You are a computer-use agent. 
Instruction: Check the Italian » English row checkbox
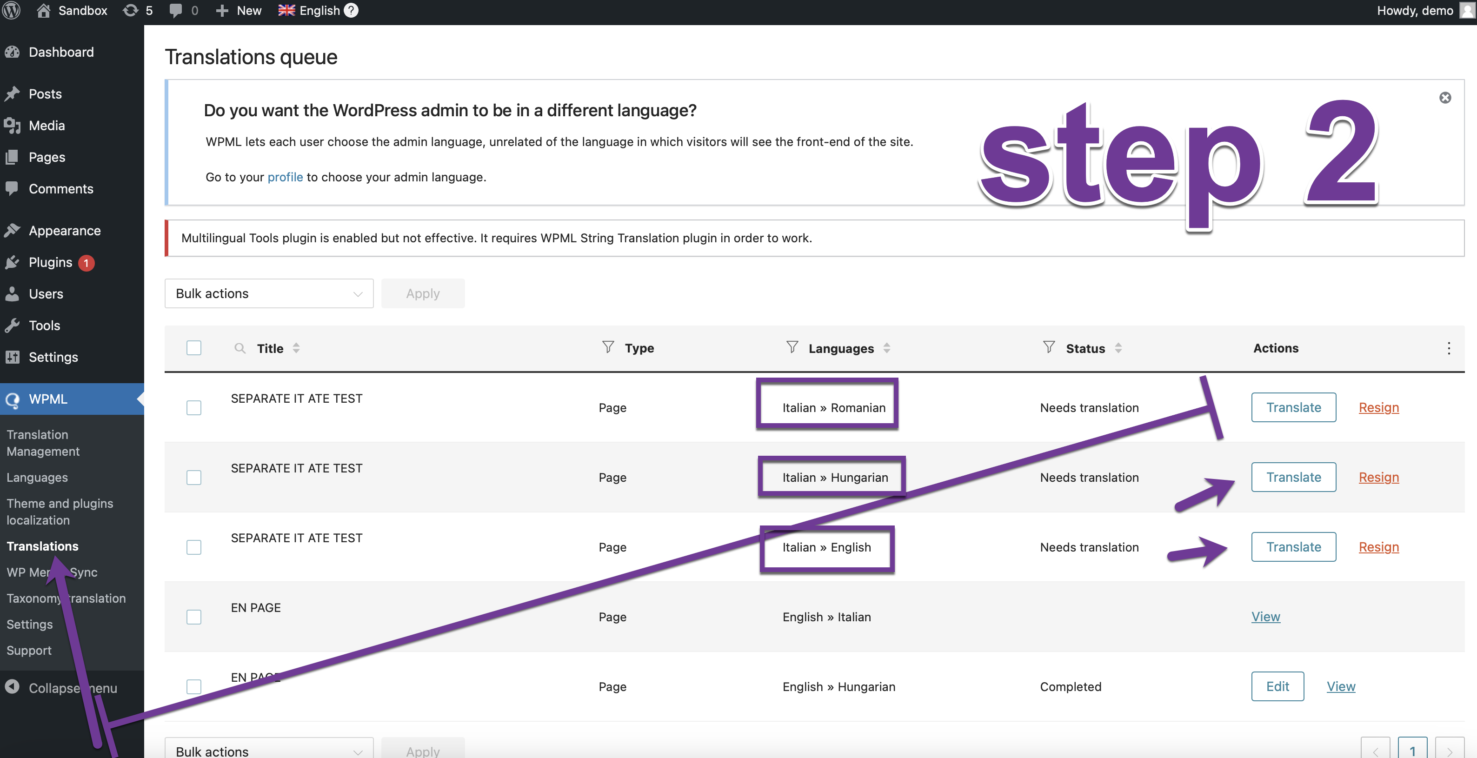click(194, 547)
